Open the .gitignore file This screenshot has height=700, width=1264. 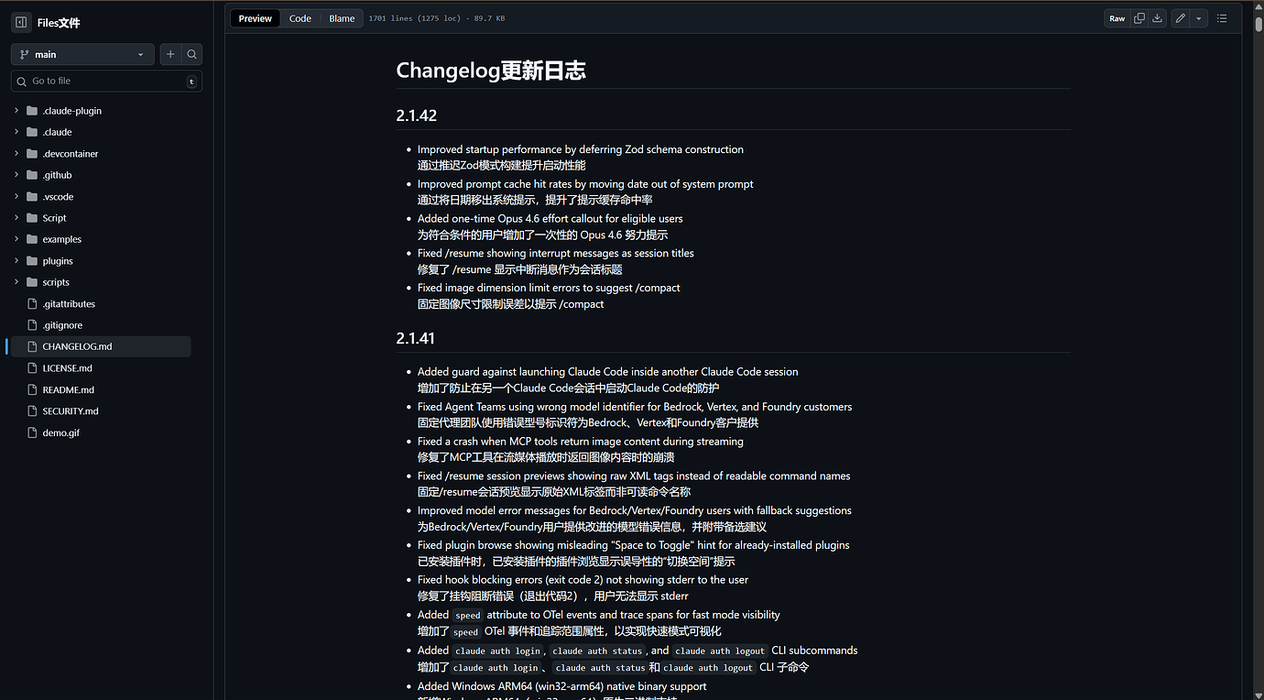point(99,325)
